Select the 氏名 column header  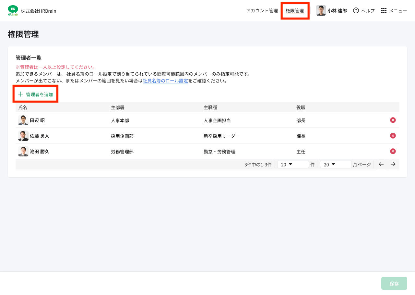pos(23,107)
